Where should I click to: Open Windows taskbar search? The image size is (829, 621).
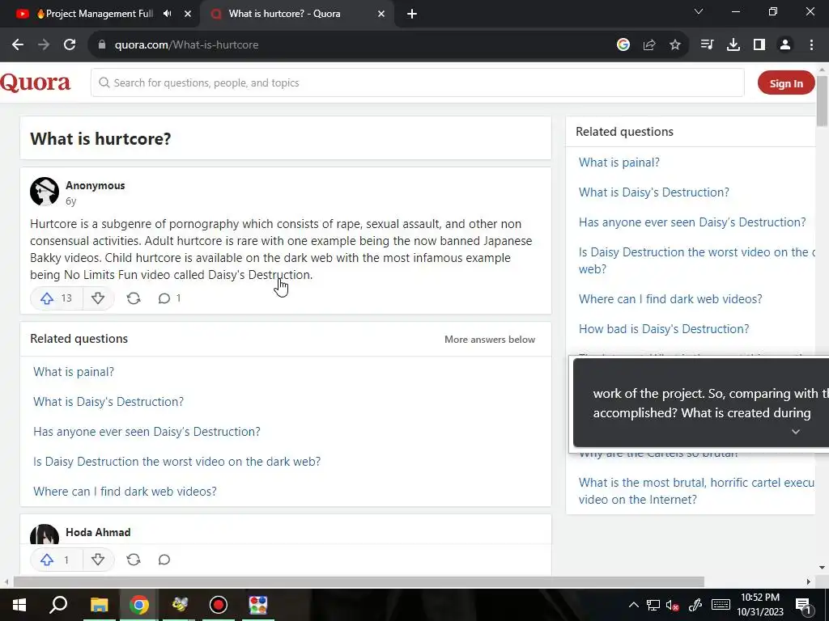click(x=58, y=605)
